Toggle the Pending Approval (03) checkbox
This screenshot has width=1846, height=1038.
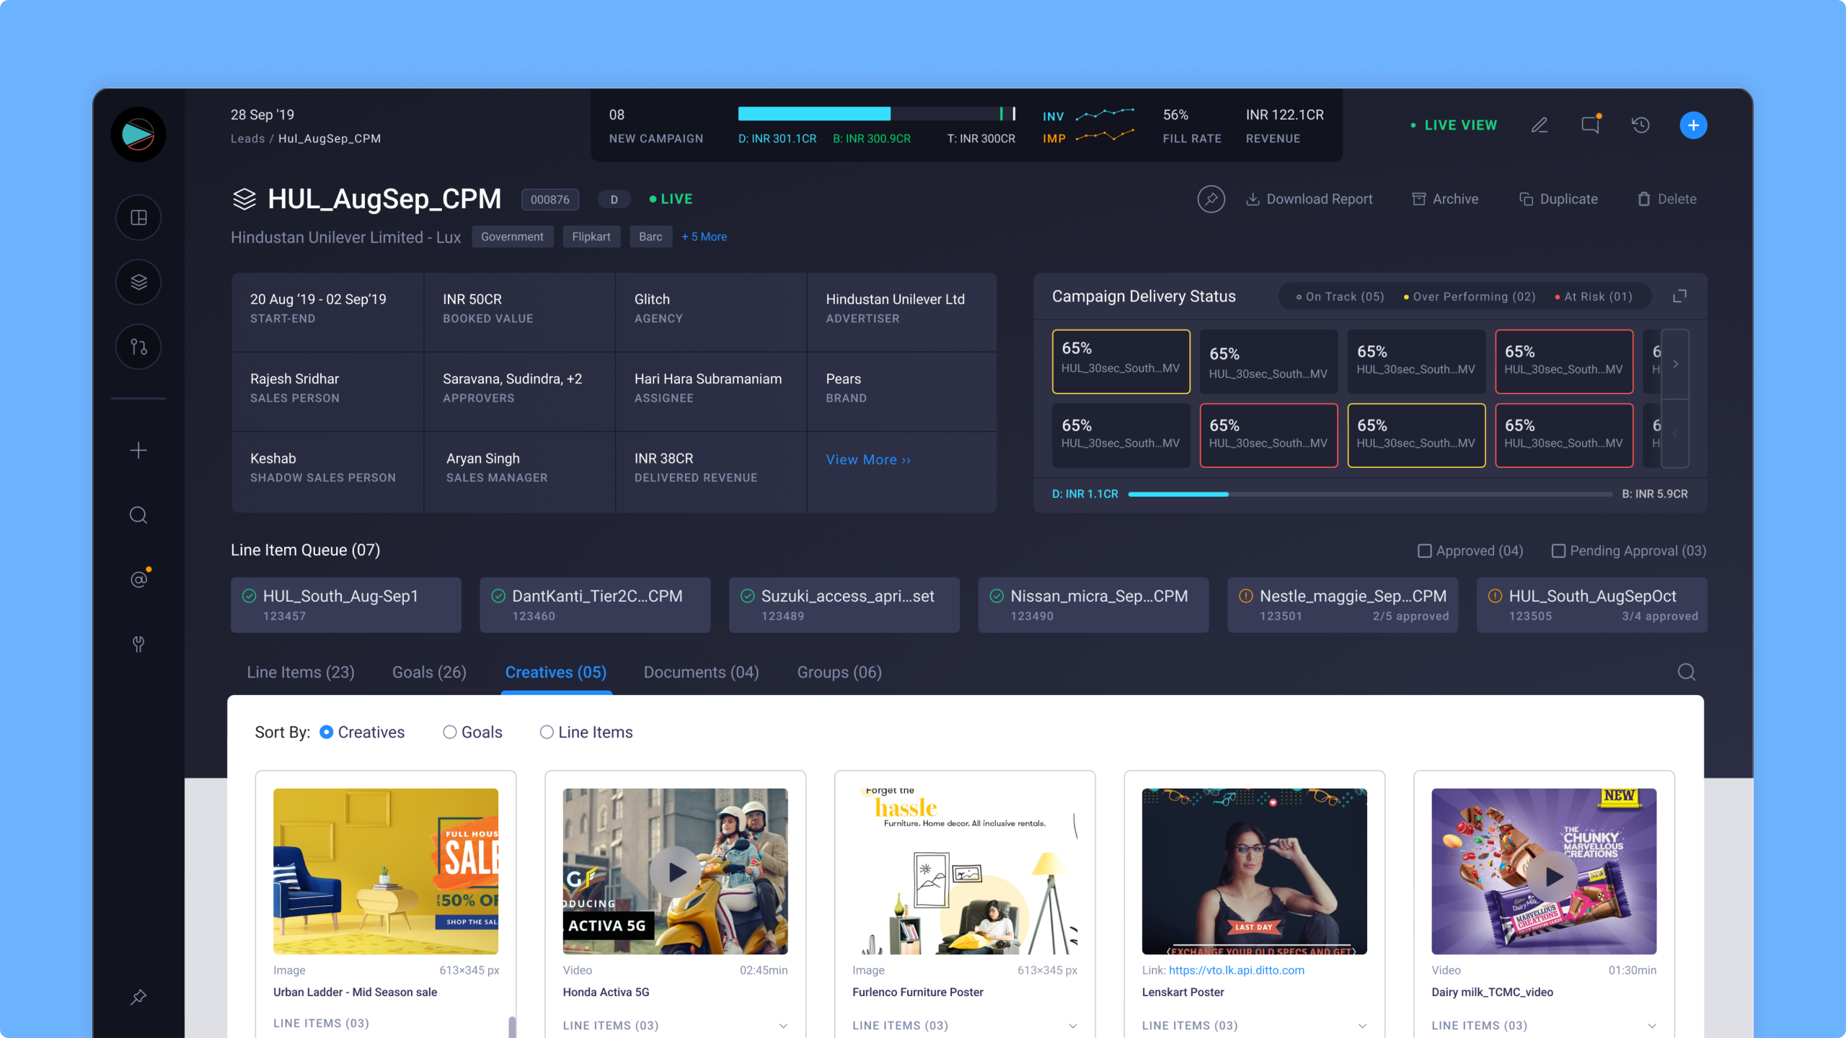pos(1559,551)
